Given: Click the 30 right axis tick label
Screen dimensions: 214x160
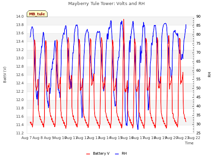Looking at the screenshot, I should [198, 124].
